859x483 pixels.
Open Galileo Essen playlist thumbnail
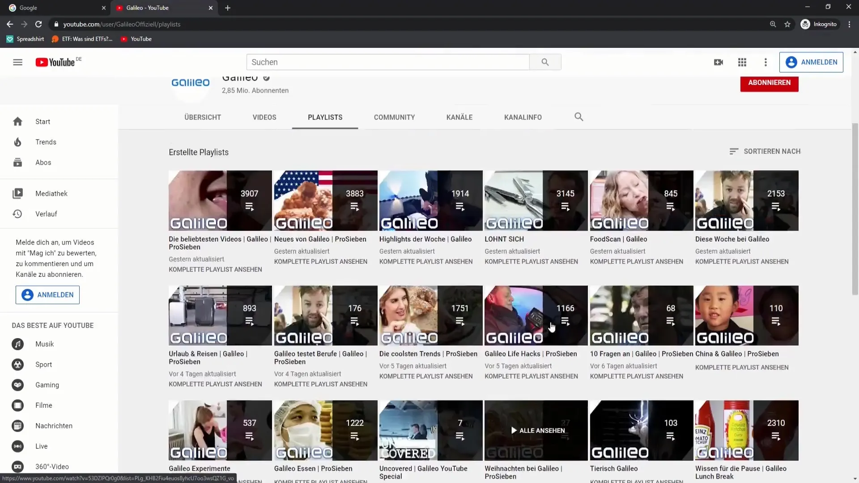326,430
